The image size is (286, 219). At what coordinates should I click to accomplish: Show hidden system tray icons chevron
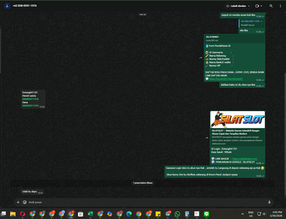click(242, 214)
